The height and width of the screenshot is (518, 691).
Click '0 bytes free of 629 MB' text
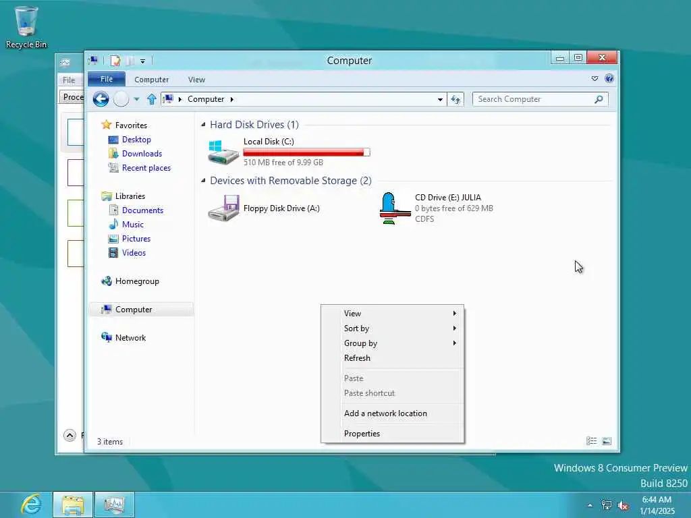[454, 208]
